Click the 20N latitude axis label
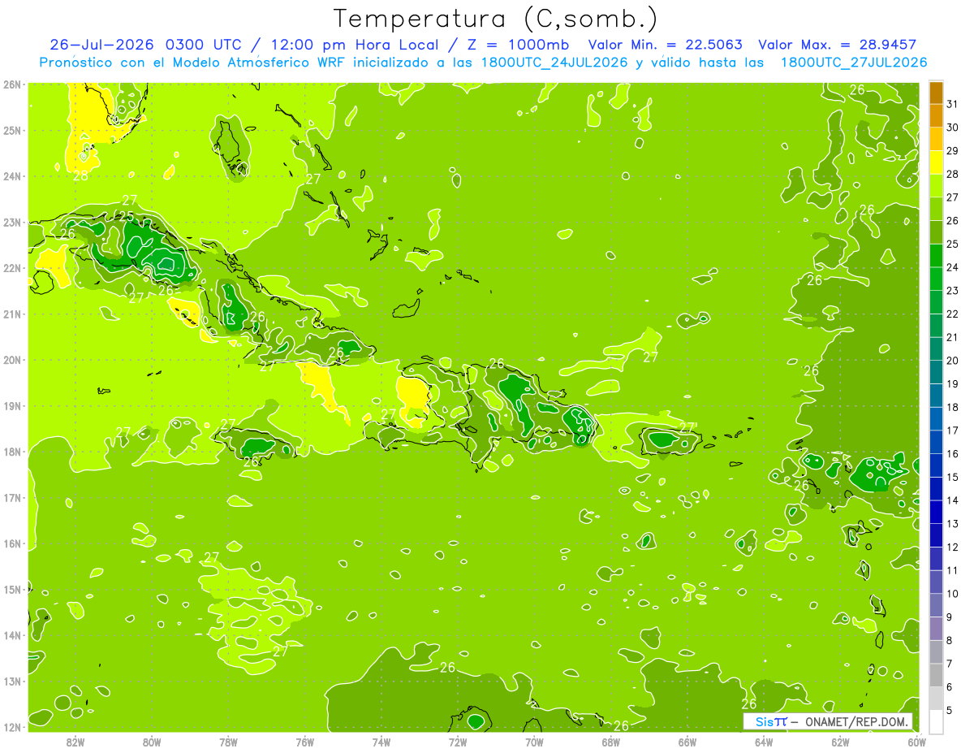 point(12,360)
